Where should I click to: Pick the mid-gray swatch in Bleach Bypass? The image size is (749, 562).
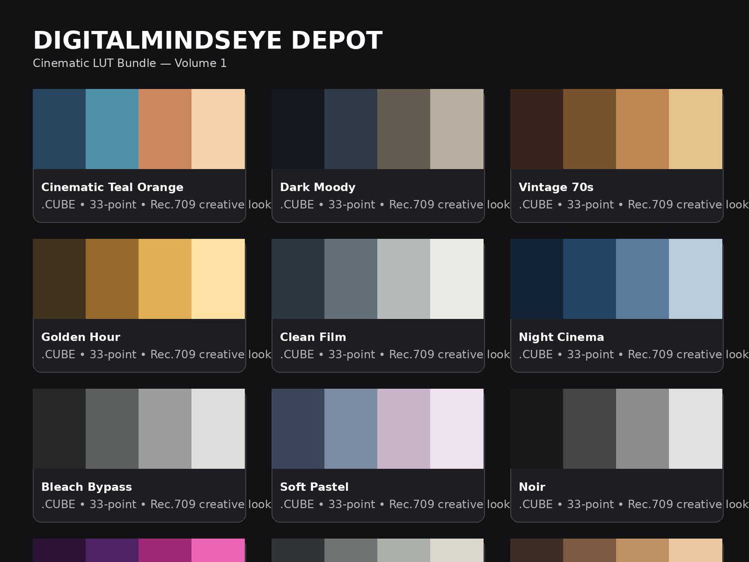(165, 429)
